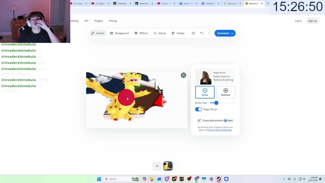Switch to the 'Home - Ca' Canva tab
The width and height of the screenshot is (325, 183).
click(188, 4)
